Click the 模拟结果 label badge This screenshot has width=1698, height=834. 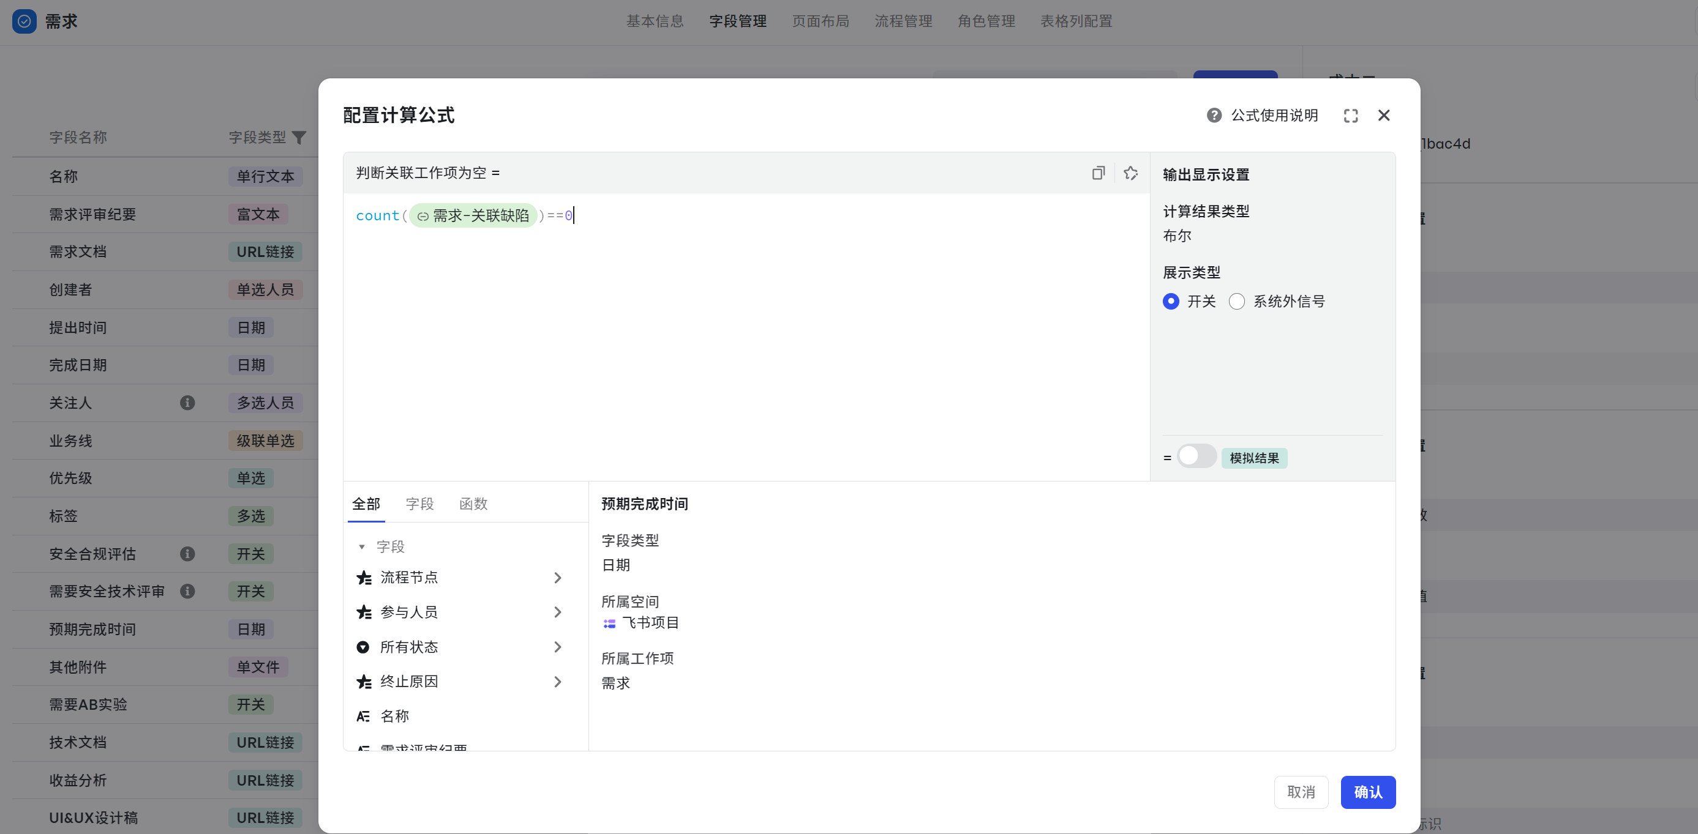pyautogui.click(x=1253, y=458)
